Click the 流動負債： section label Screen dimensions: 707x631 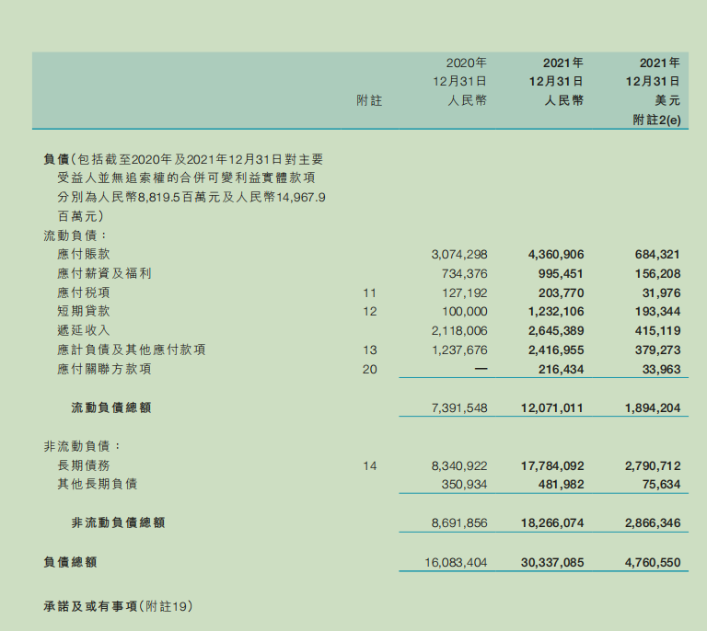pyautogui.click(x=75, y=235)
